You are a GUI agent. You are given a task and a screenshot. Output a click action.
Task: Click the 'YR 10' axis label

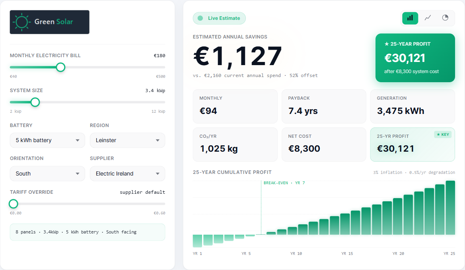(x=296, y=253)
